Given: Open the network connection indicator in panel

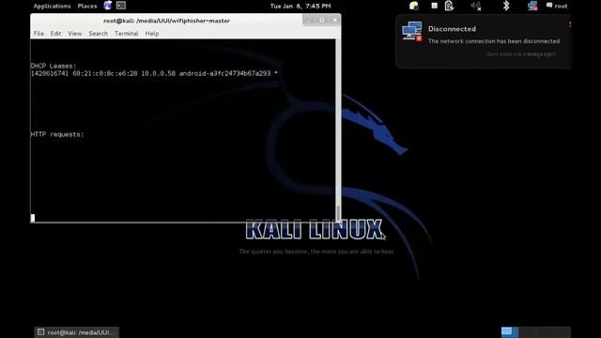Looking at the screenshot, I should [532, 6].
